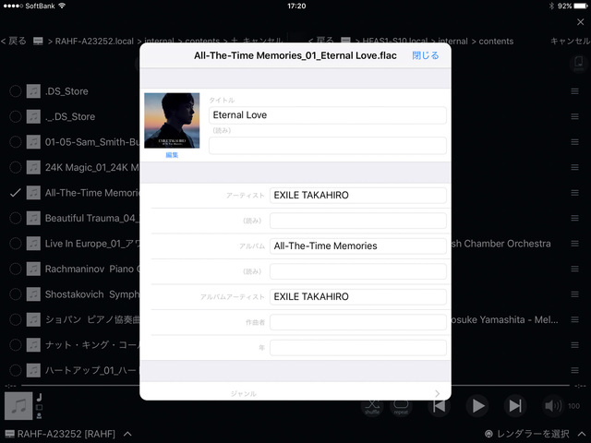Viewport: 591px width, 443px height.
Task: Select the 作曲者 input field
Action: (x=358, y=322)
